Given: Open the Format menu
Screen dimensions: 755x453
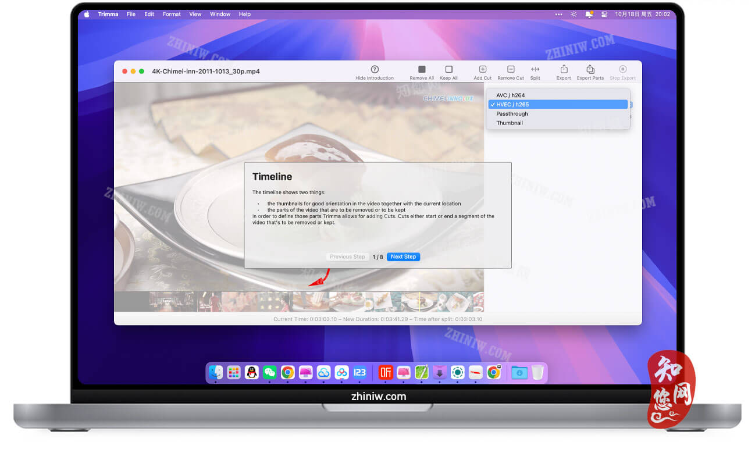Looking at the screenshot, I should click(x=172, y=15).
